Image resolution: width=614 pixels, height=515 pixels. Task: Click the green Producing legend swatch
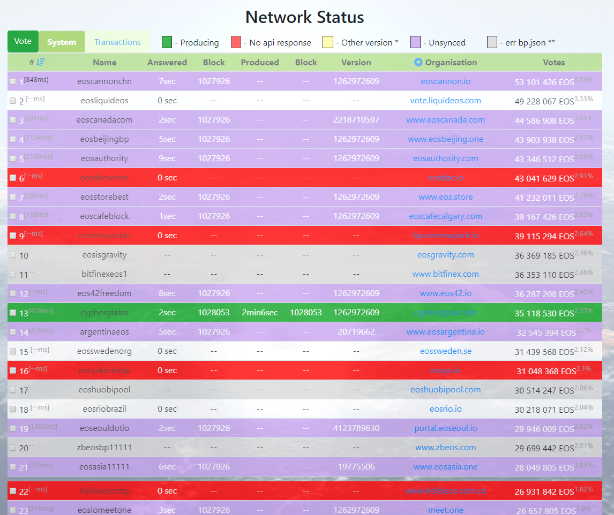(167, 42)
